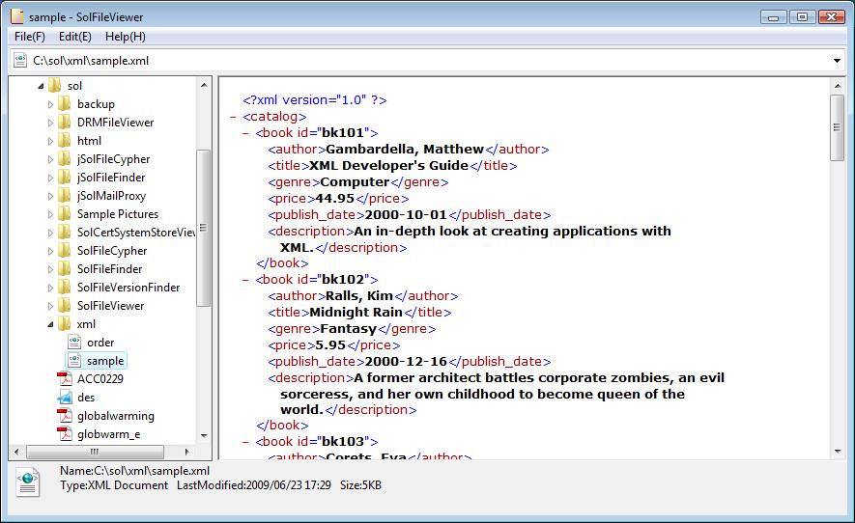Viewport: 855px width, 523px height.
Task: Select the jSolMailProxy folder label
Action: [111, 196]
